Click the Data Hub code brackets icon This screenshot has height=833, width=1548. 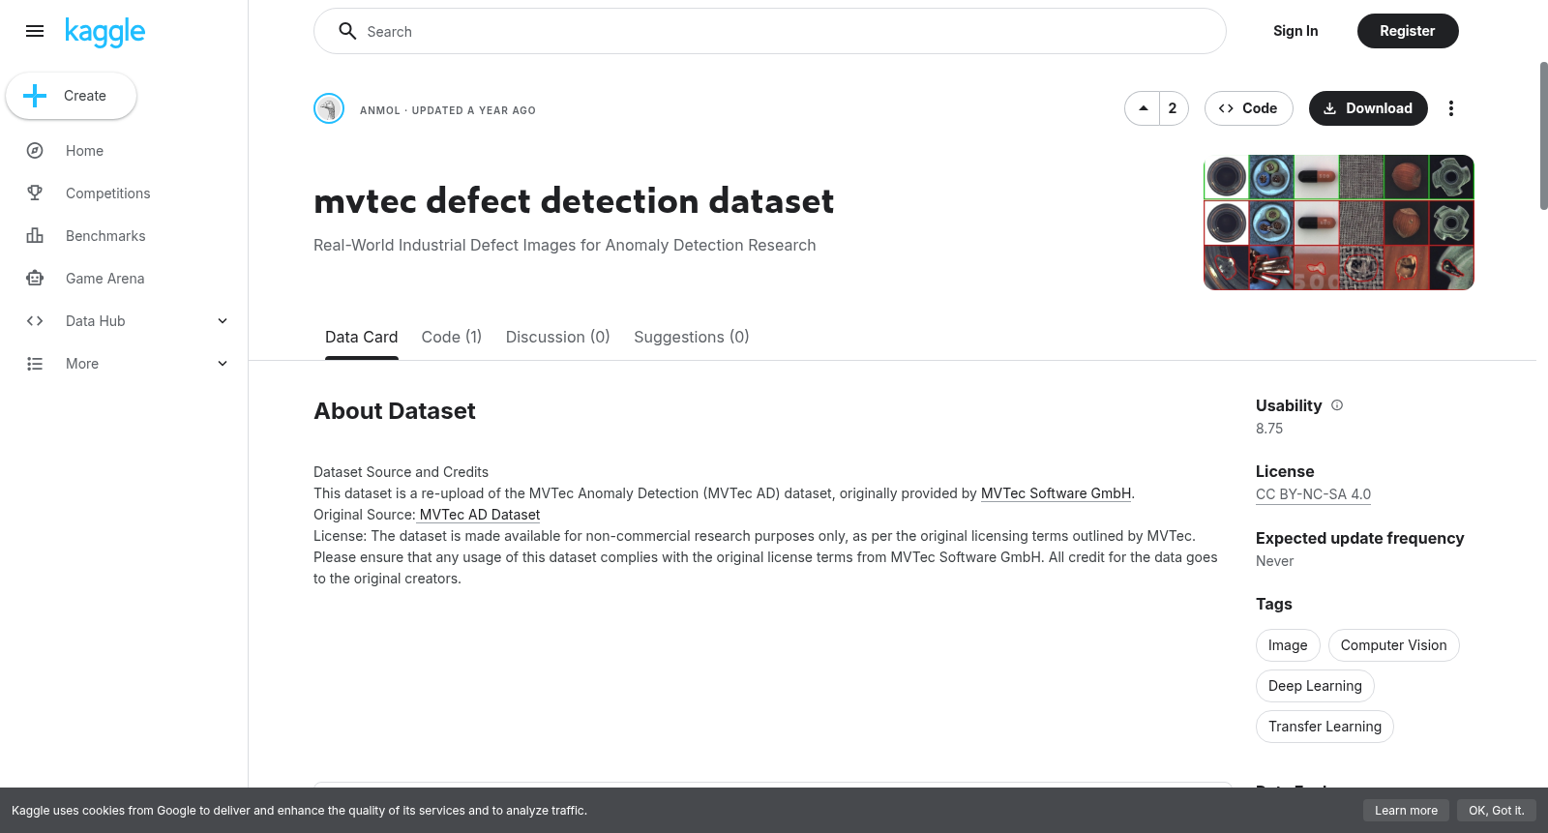(x=35, y=321)
